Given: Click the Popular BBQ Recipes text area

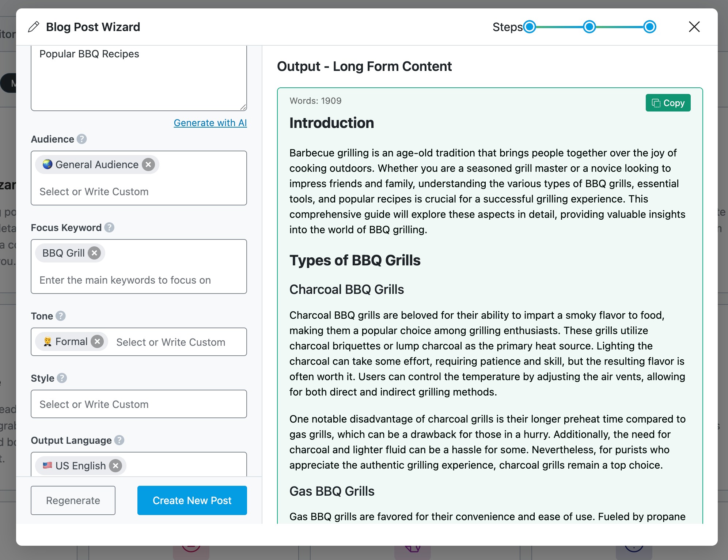Looking at the screenshot, I should [139, 77].
